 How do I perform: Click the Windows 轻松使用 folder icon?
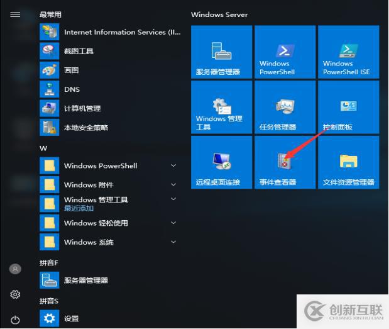point(50,223)
